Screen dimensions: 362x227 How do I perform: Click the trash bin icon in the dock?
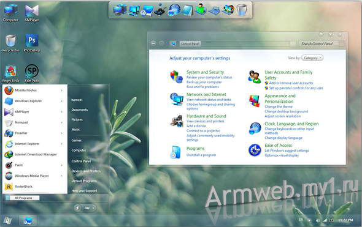(242, 10)
